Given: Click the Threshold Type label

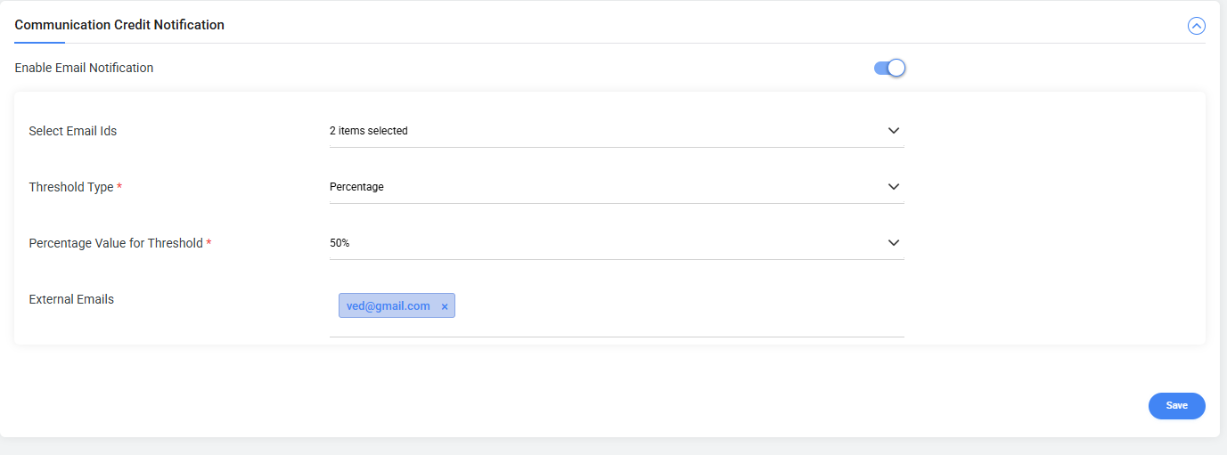Looking at the screenshot, I should point(71,187).
